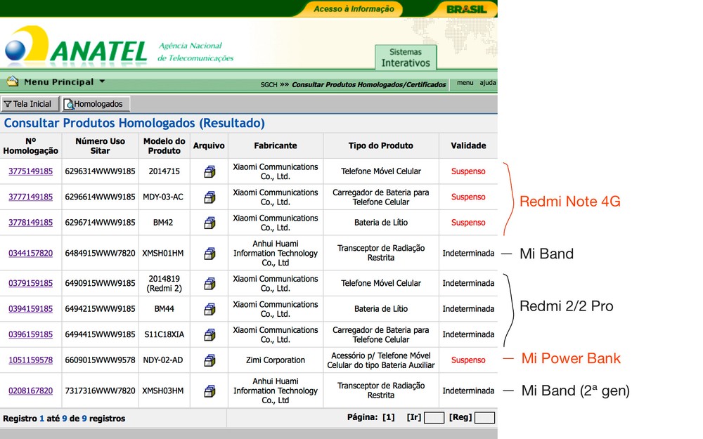Open homologation number 3777149185
Image resolution: width=703 pixels, height=439 pixels.
[30, 197]
